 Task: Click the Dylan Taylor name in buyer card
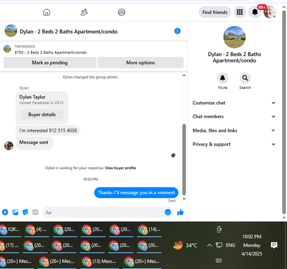pos(32,97)
